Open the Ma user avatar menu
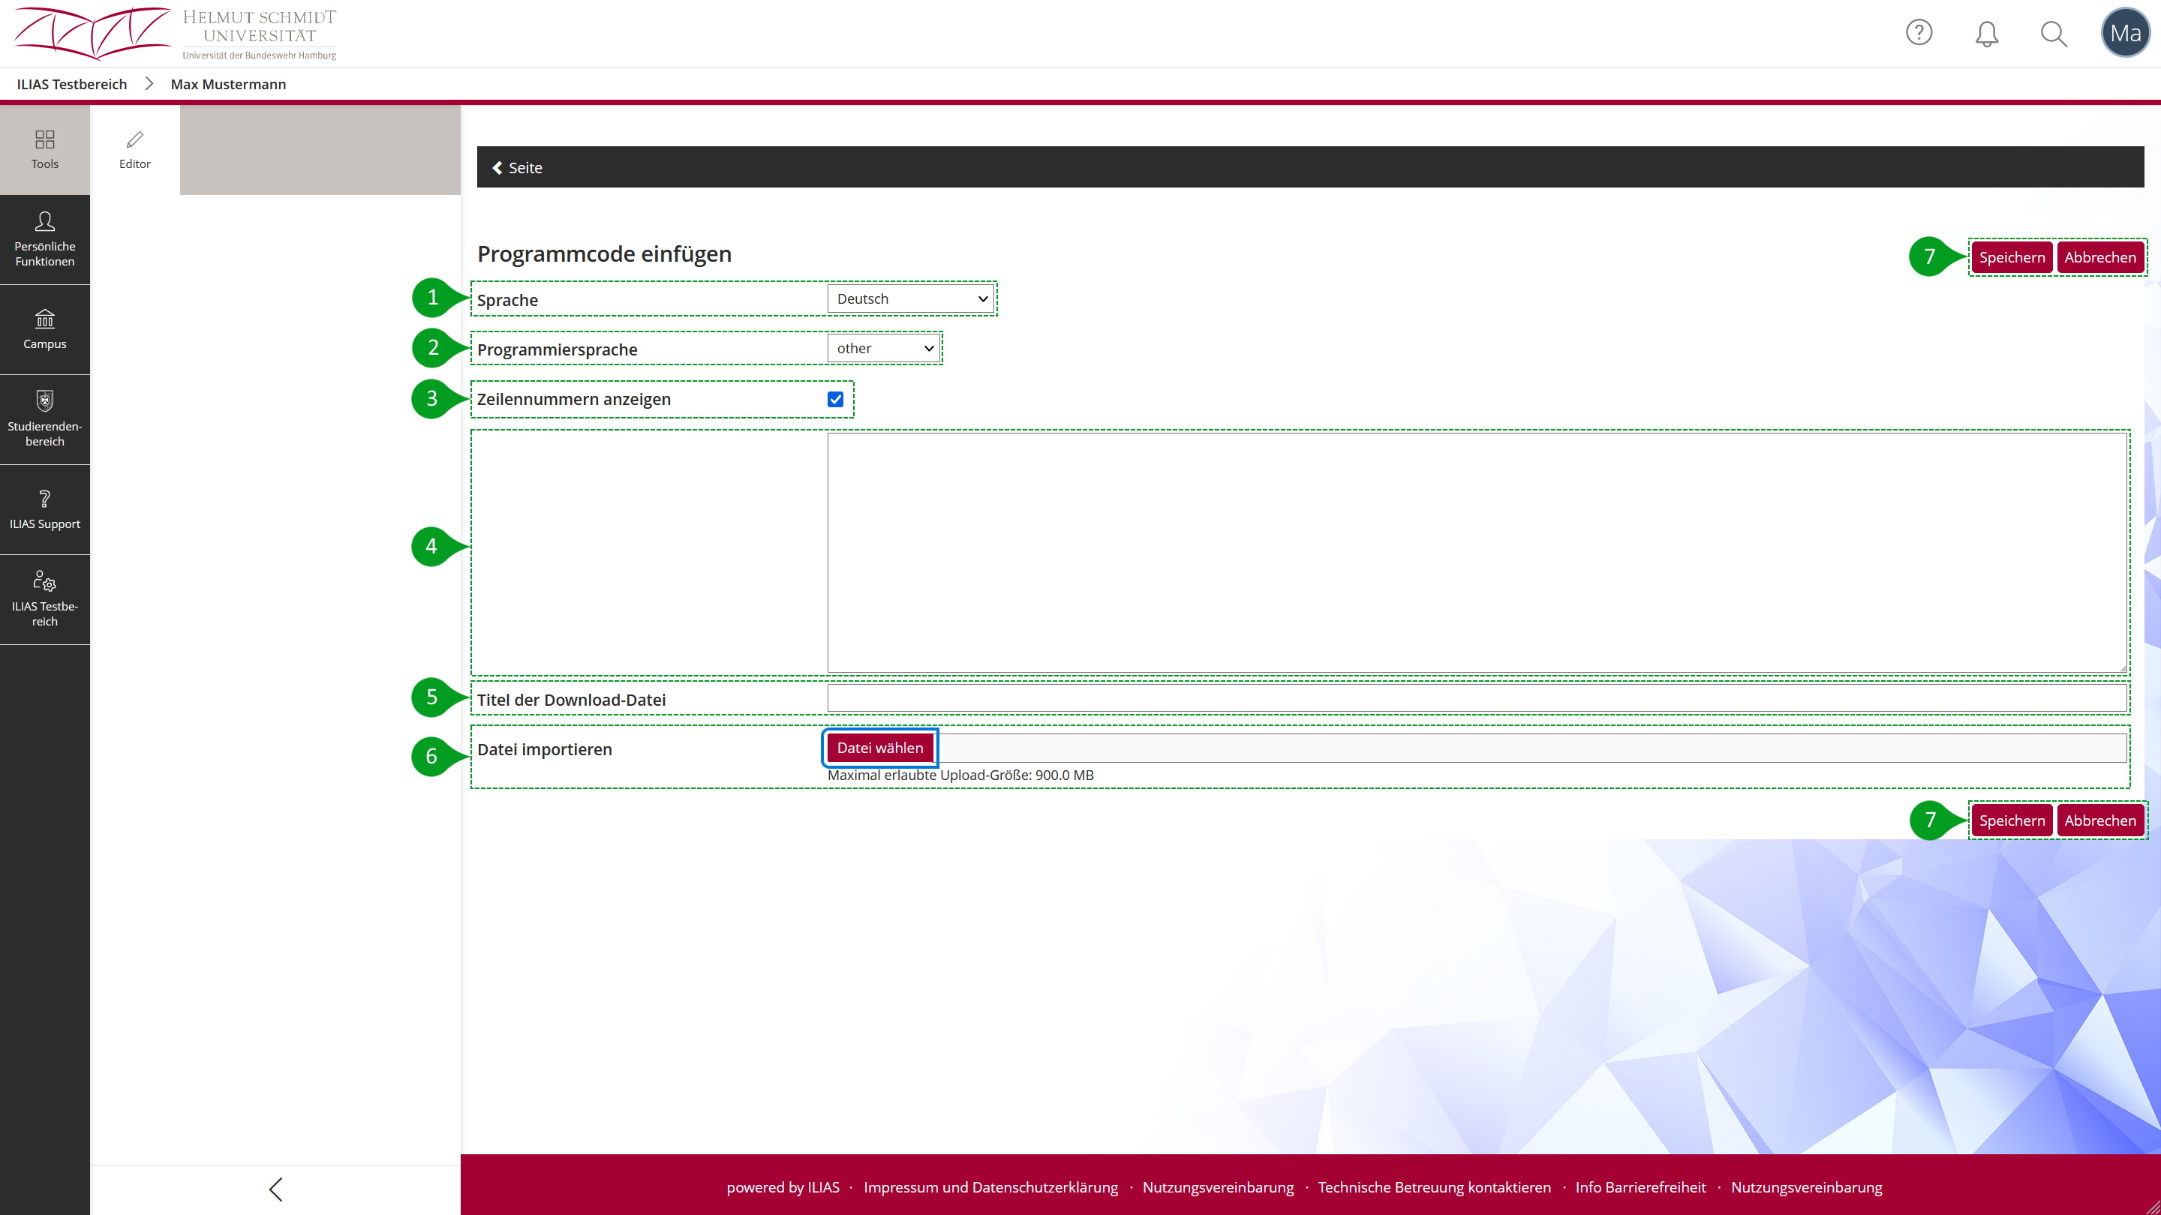The height and width of the screenshot is (1215, 2161). point(2125,34)
